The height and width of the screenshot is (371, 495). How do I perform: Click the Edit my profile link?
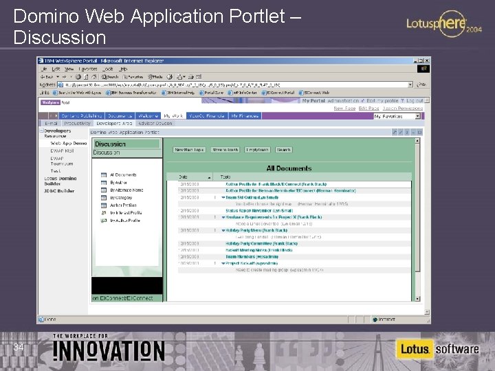tap(382, 100)
